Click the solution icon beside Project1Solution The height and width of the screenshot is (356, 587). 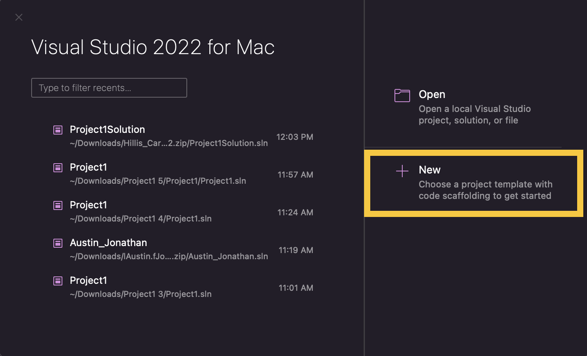(x=58, y=130)
